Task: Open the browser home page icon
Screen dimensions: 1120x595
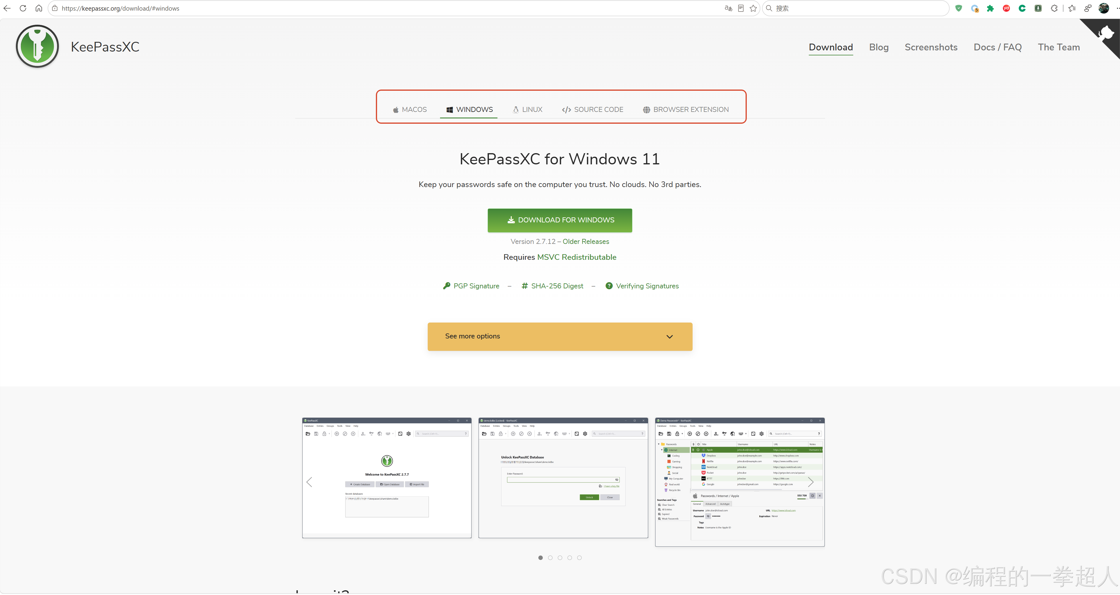Action: coord(39,8)
